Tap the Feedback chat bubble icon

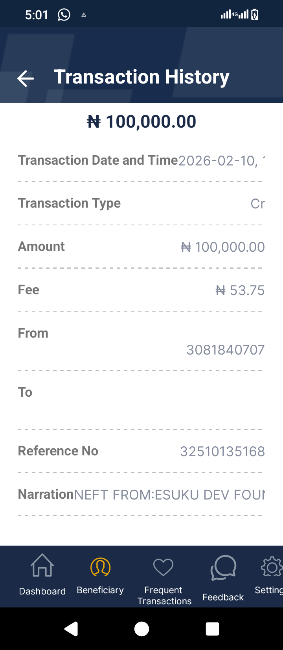[223, 568]
